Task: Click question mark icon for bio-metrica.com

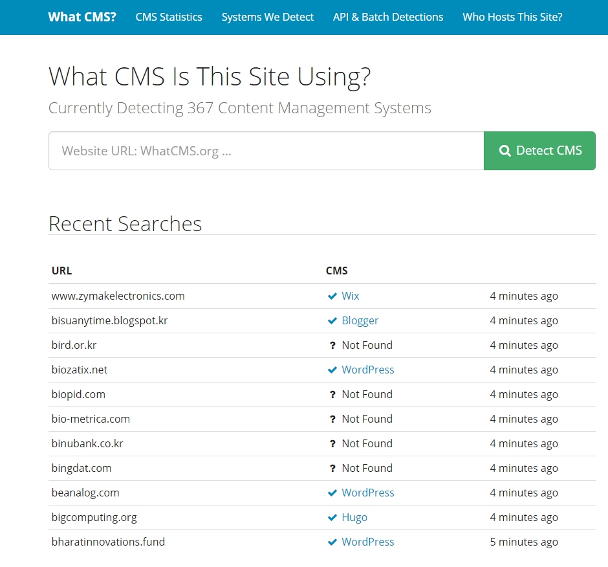Action: pyautogui.click(x=332, y=419)
